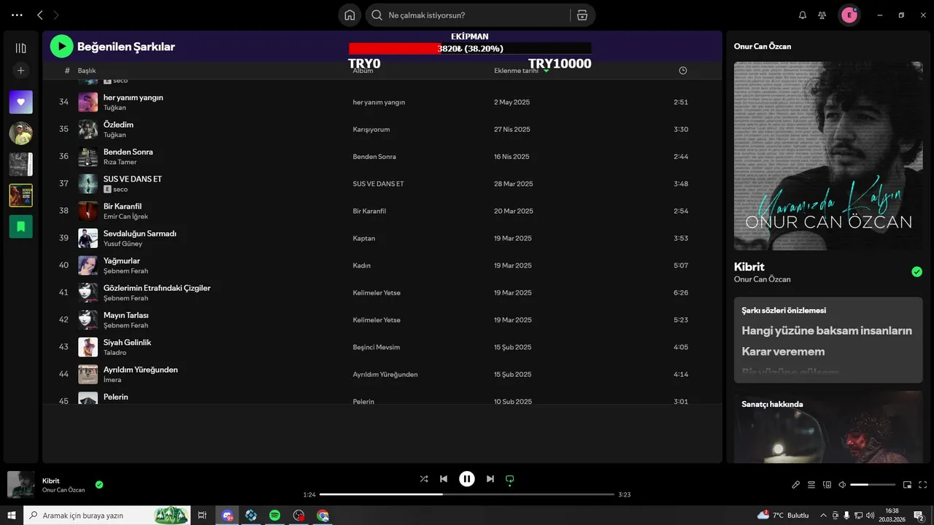934x525 pixels.
Task: Open Yusuf Güney artist link
Action: coord(123,244)
